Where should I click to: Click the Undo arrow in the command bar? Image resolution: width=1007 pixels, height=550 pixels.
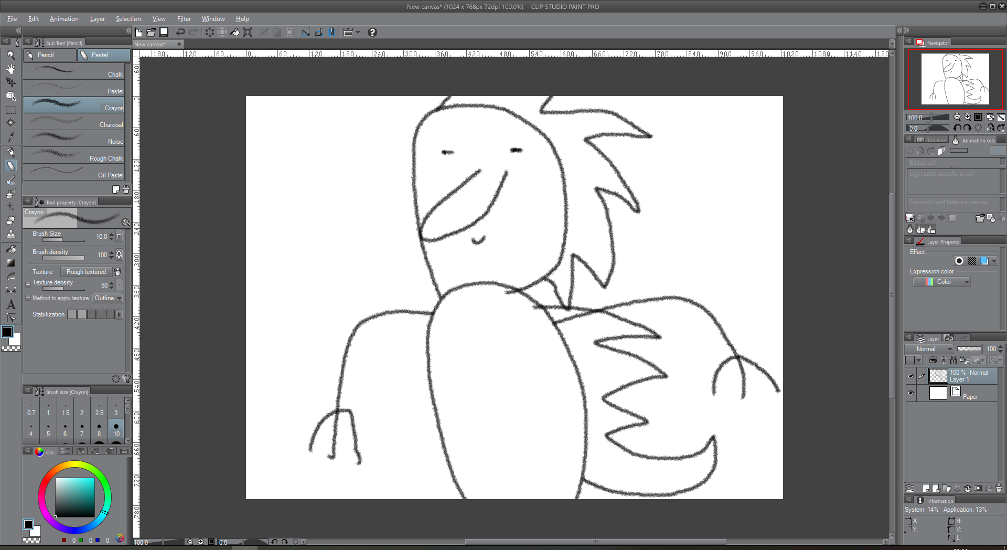pyautogui.click(x=180, y=33)
